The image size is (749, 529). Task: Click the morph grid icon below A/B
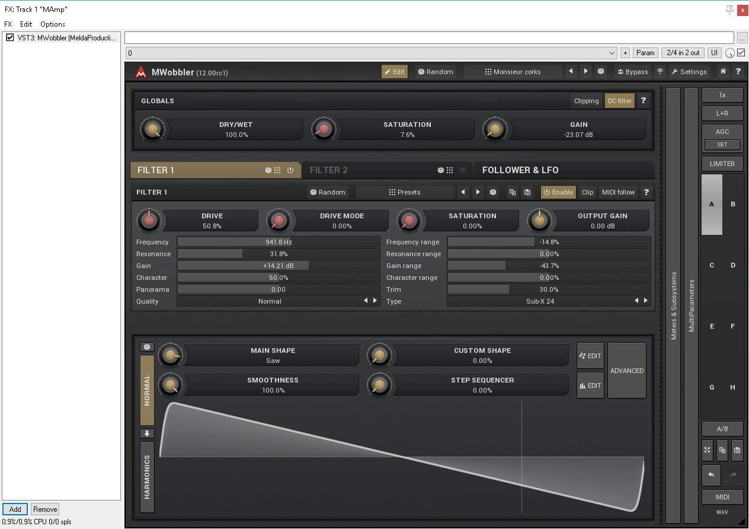click(708, 450)
